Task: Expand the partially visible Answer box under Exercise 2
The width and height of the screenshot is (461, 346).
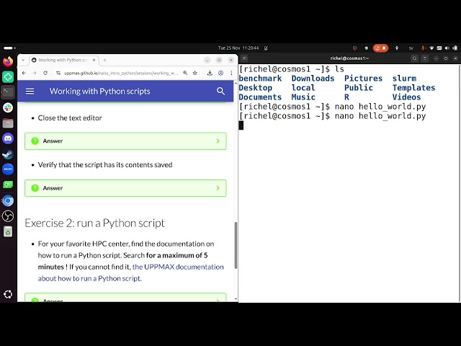Action: 125,298
